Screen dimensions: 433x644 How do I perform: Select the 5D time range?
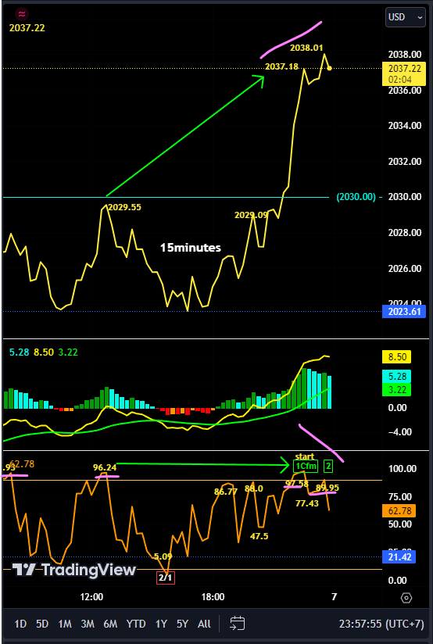tap(42, 624)
